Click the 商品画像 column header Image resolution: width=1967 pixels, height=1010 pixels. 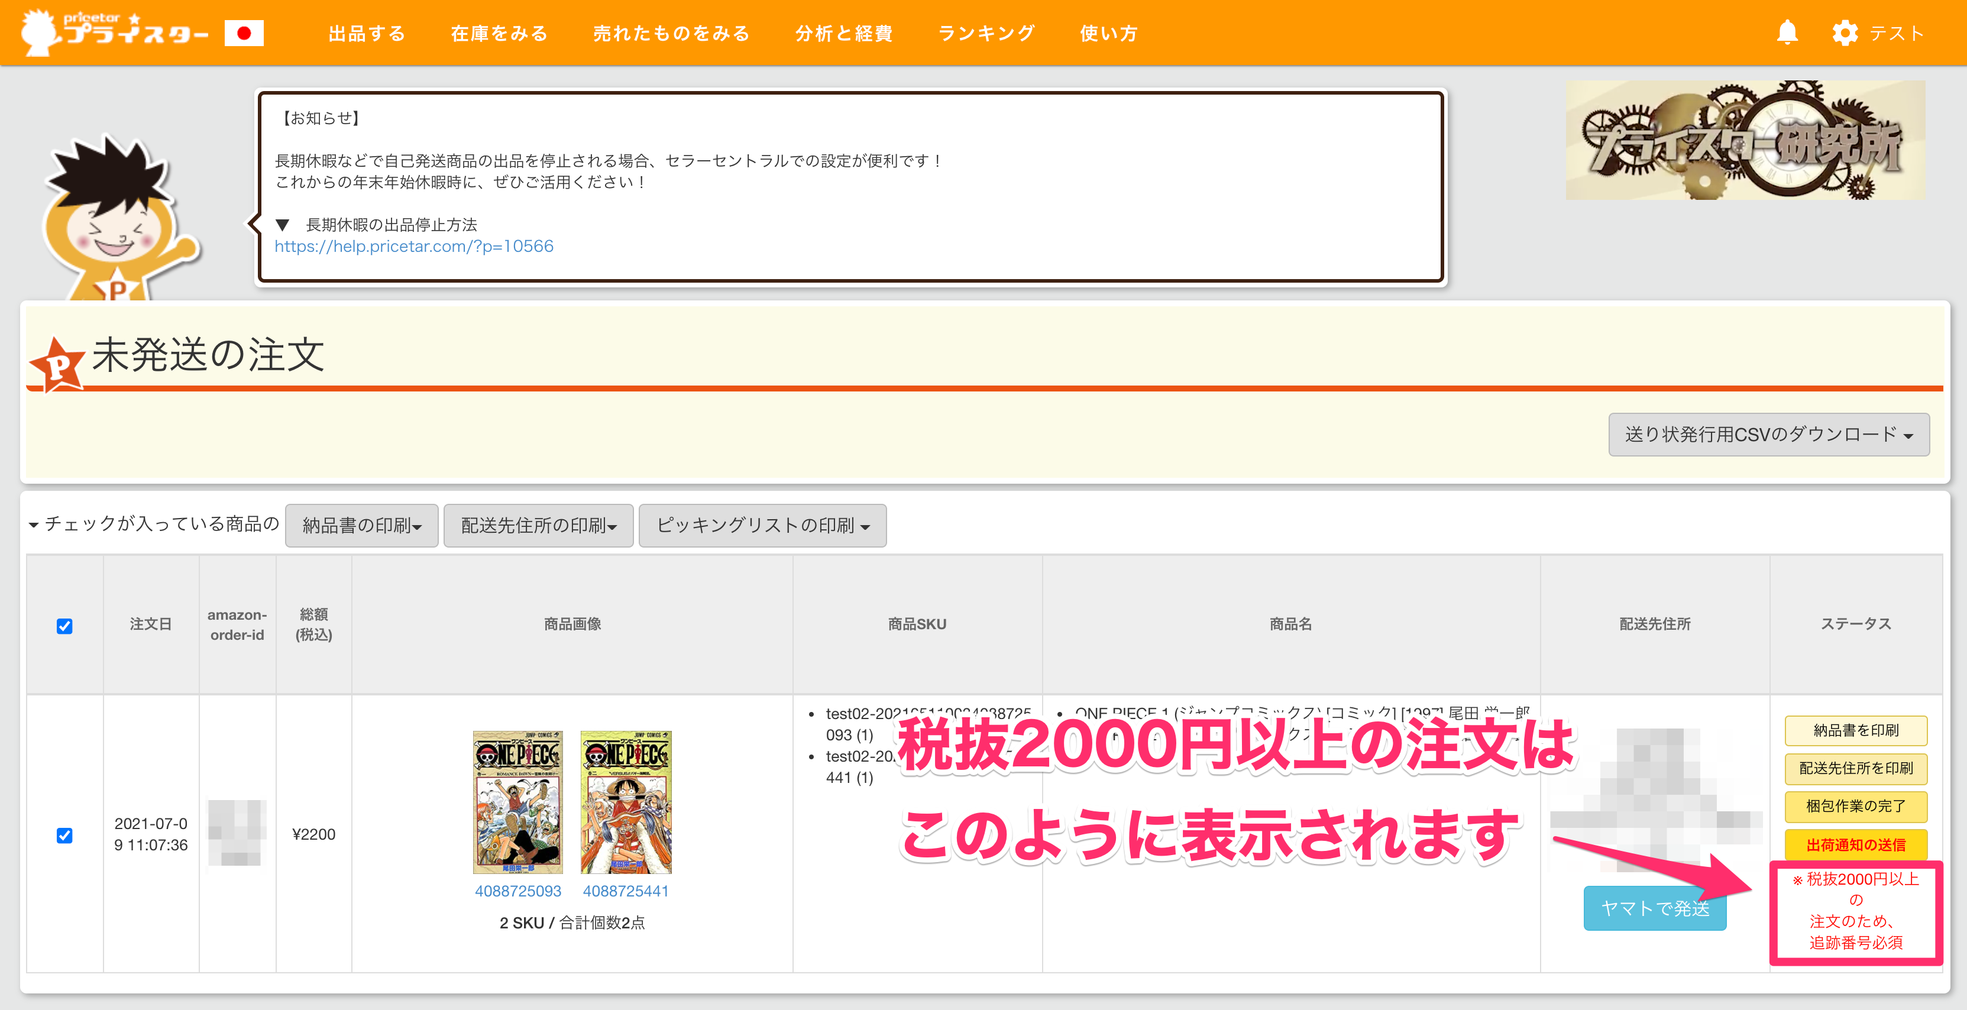[x=572, y=624]
